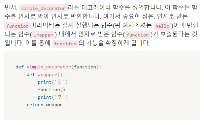Click the function code tag before ')가 호출된다는'
The image size is (204, 125).
[138, 35]
